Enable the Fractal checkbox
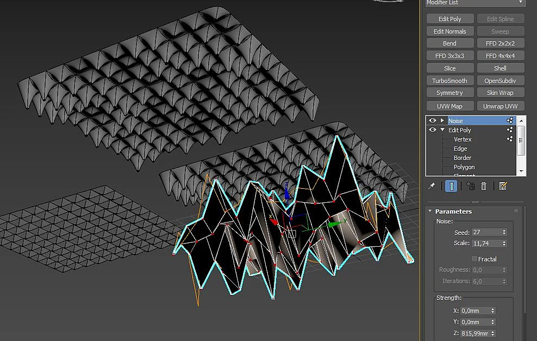Screen dimensions: 537x341 pyautogui.click(x=474, y=259)
